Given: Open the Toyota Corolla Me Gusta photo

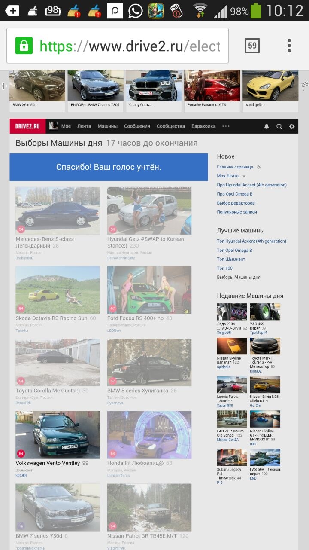Looking at the screenshot, I should point(58,363).
